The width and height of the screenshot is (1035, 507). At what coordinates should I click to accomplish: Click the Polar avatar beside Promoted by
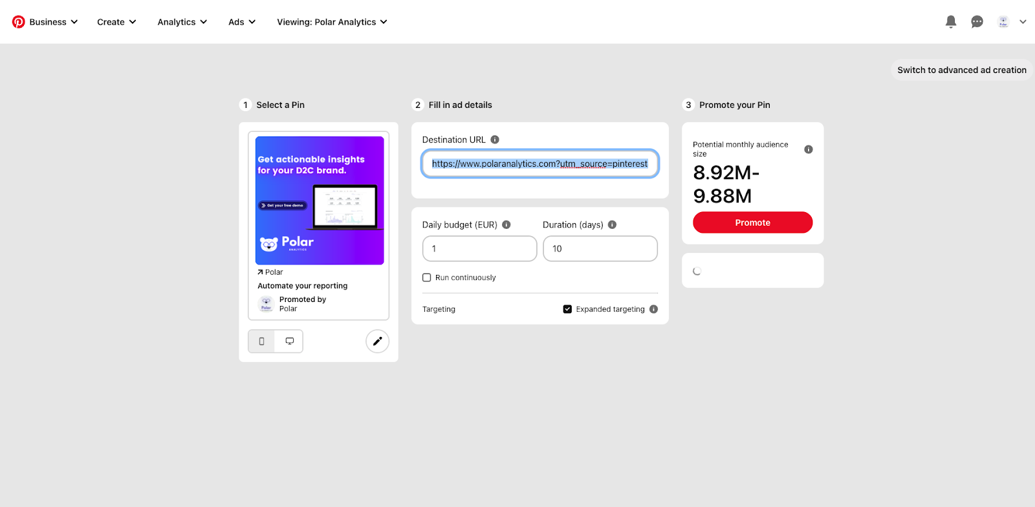click(x=266, y=304)
